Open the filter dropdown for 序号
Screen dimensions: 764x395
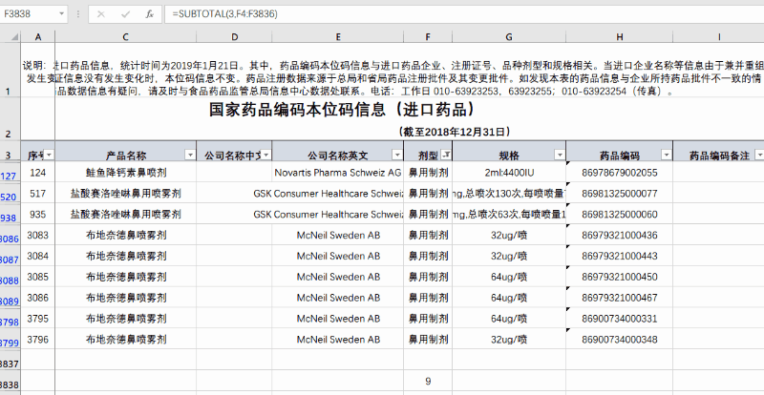[50, 156]
